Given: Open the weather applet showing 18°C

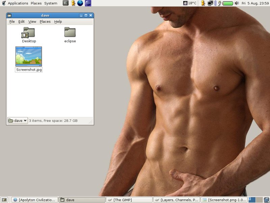Looking at the screenshot, I should pyautogui.click(x=190, y=3).
